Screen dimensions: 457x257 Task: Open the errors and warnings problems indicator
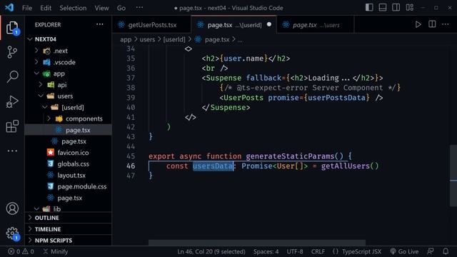click(x=21, y=251)
